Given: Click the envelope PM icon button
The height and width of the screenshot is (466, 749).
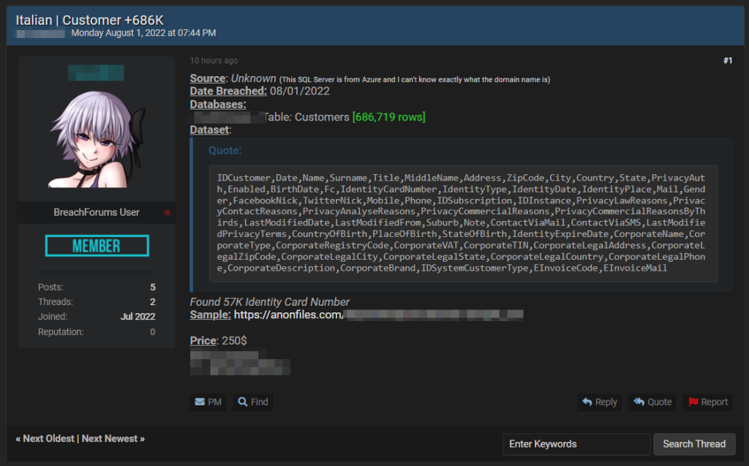Looking at the screenshot, I should (x=208, y=402).
